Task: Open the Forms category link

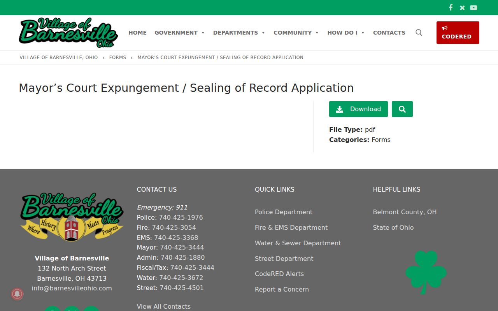Action: (x=381, y=140)
